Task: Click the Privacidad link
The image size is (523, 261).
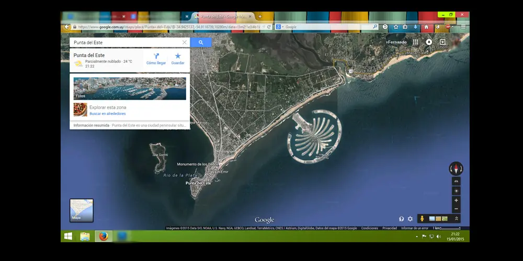Action: (x=390, y=229)
